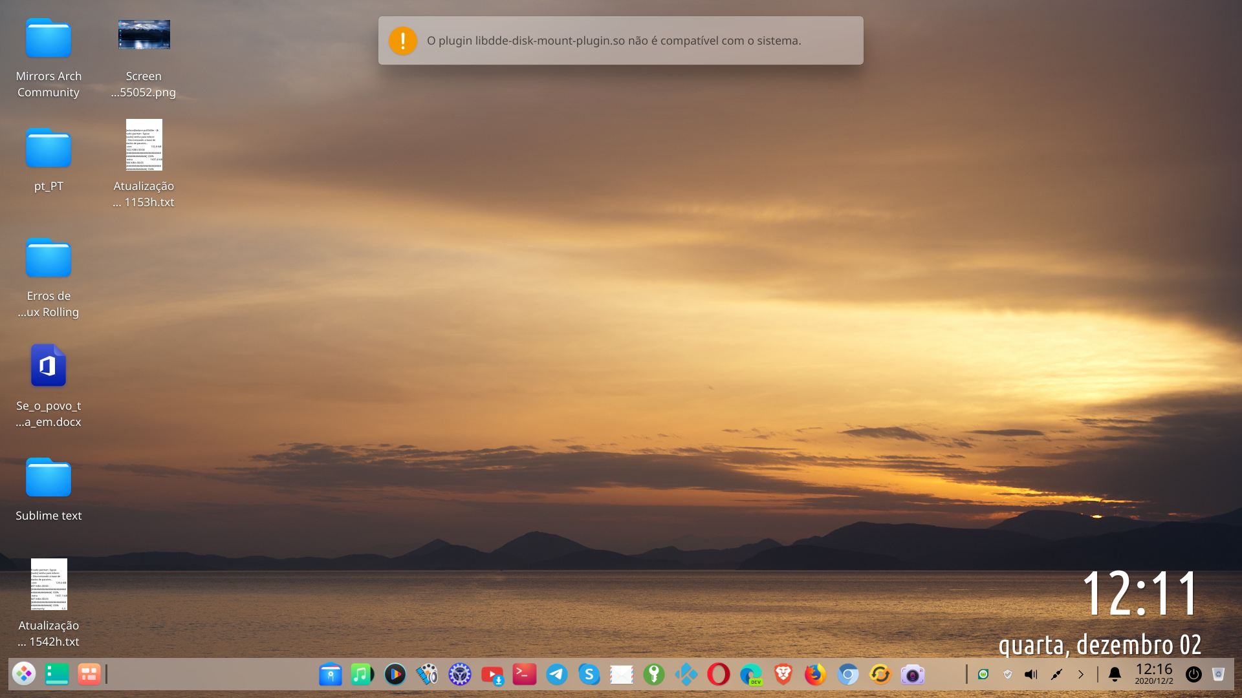Expand hidden tray icons with the chevron

click(1080, 674)
